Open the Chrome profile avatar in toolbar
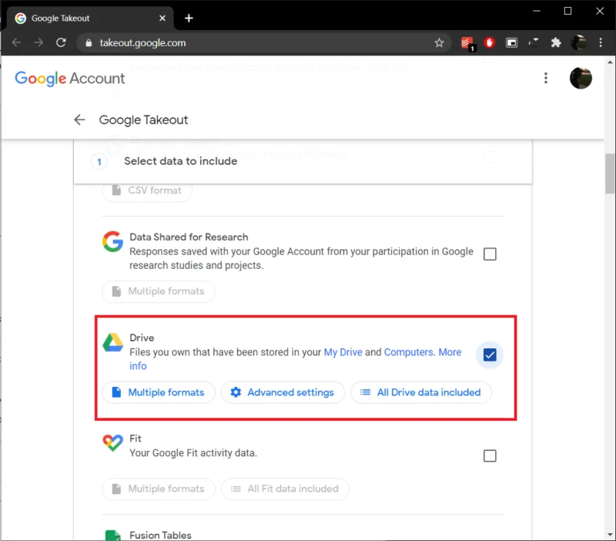Screen dimensions: 616x541 [x=578, y=42]
